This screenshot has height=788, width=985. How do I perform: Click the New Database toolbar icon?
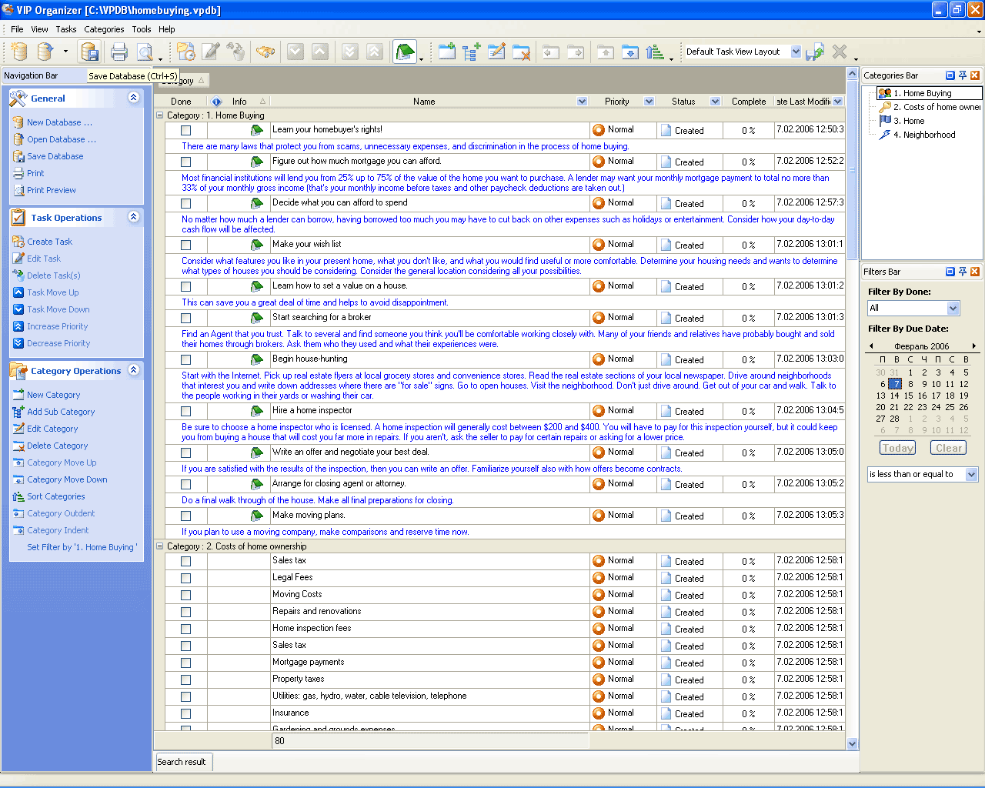coord(20,52)
